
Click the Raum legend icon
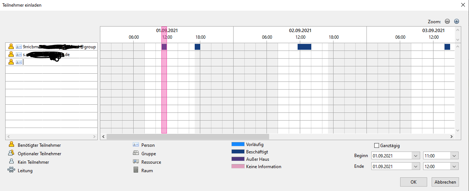coord(135,170)
